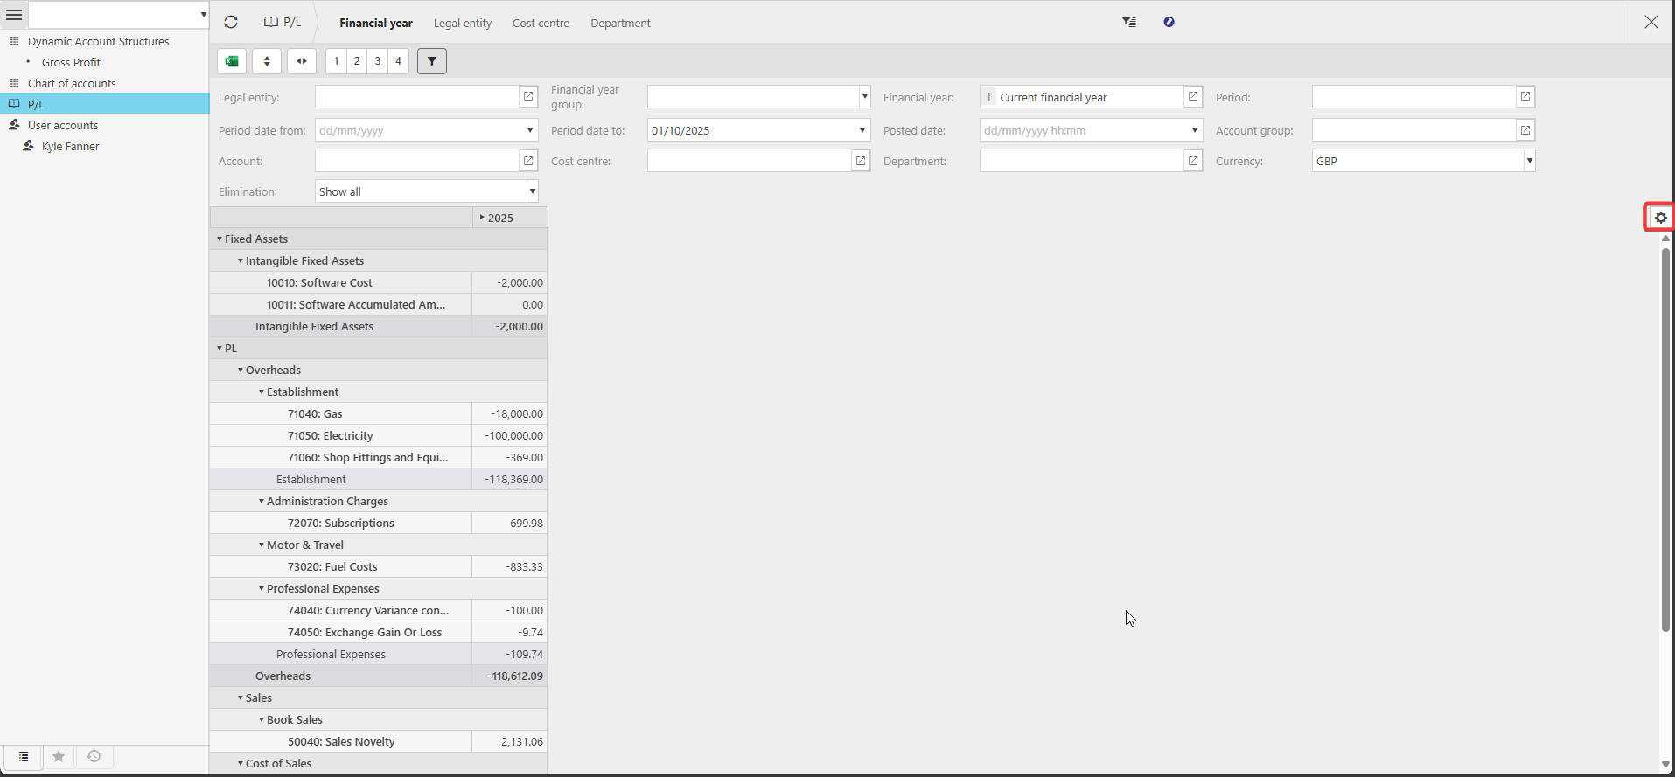Collapse Establishment group

pyautogui.click(x=262, y=392)
